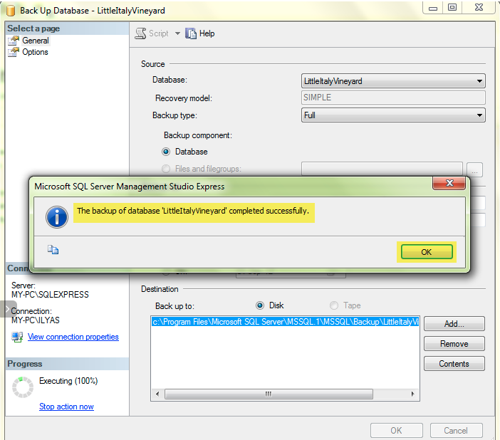Select the Database backup component radio button
The height and width of the screenshot is (440, 500).
[166, 152]
